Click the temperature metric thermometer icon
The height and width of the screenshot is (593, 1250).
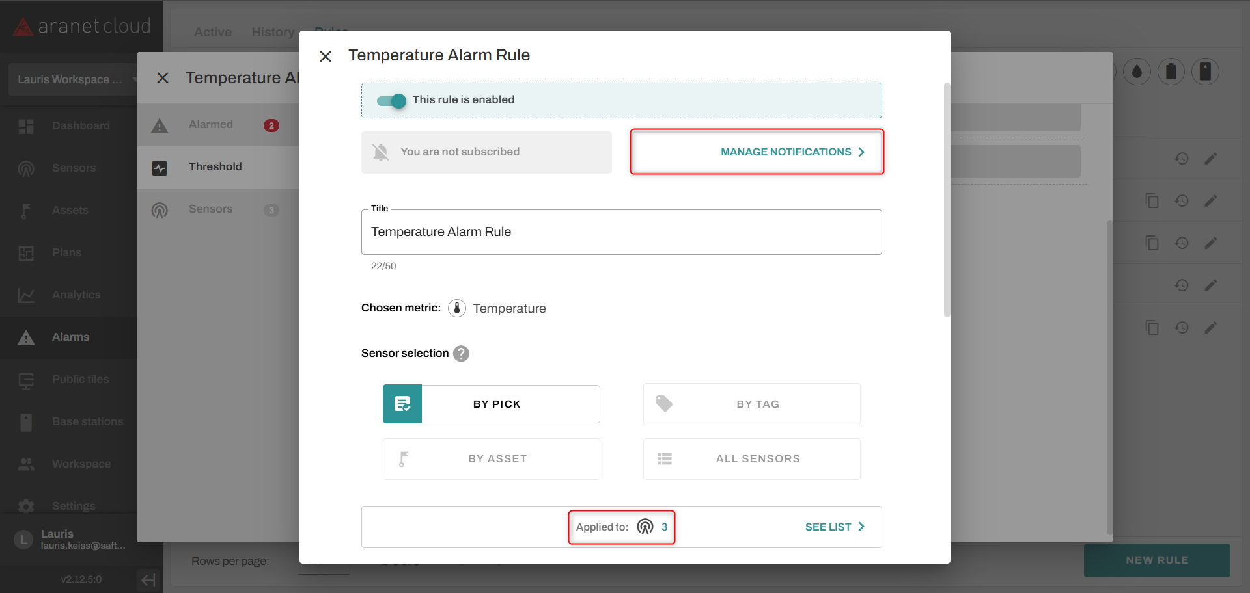(x=457, y=308)
